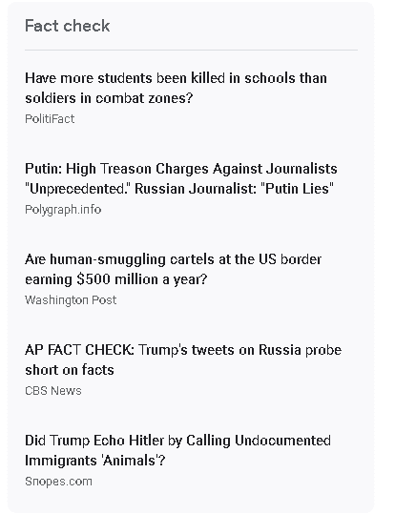Image resolution: width=395 pixels, height=514 pixels.
Task: Open the Putin High Treason Charges article
Action: coord(181,178)
